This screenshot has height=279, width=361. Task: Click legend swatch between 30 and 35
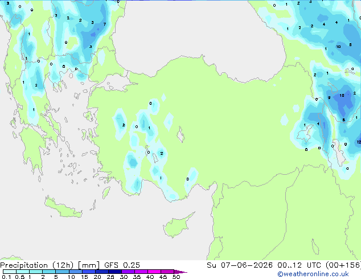[128, 272]
